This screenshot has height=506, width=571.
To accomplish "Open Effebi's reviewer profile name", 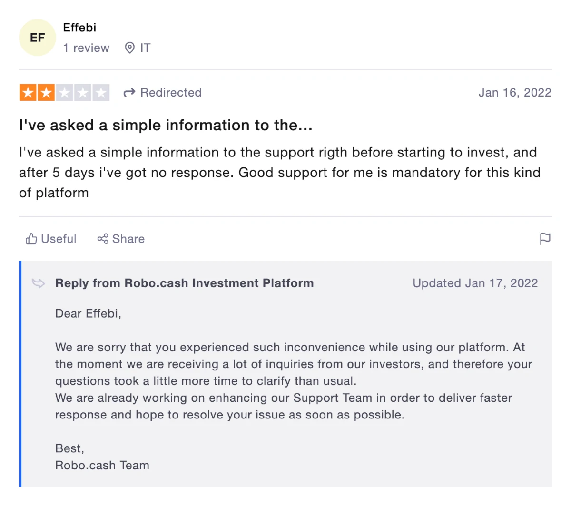I will coord(79,28).
